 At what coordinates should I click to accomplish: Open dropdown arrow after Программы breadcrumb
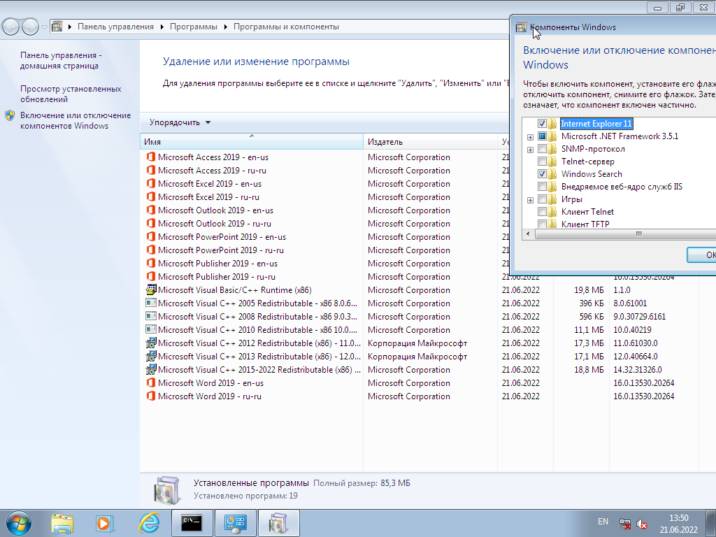coord(226,27)
